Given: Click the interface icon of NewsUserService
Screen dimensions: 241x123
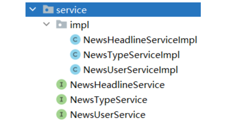Looking at the screenshot, I should [x=62, y=114].
